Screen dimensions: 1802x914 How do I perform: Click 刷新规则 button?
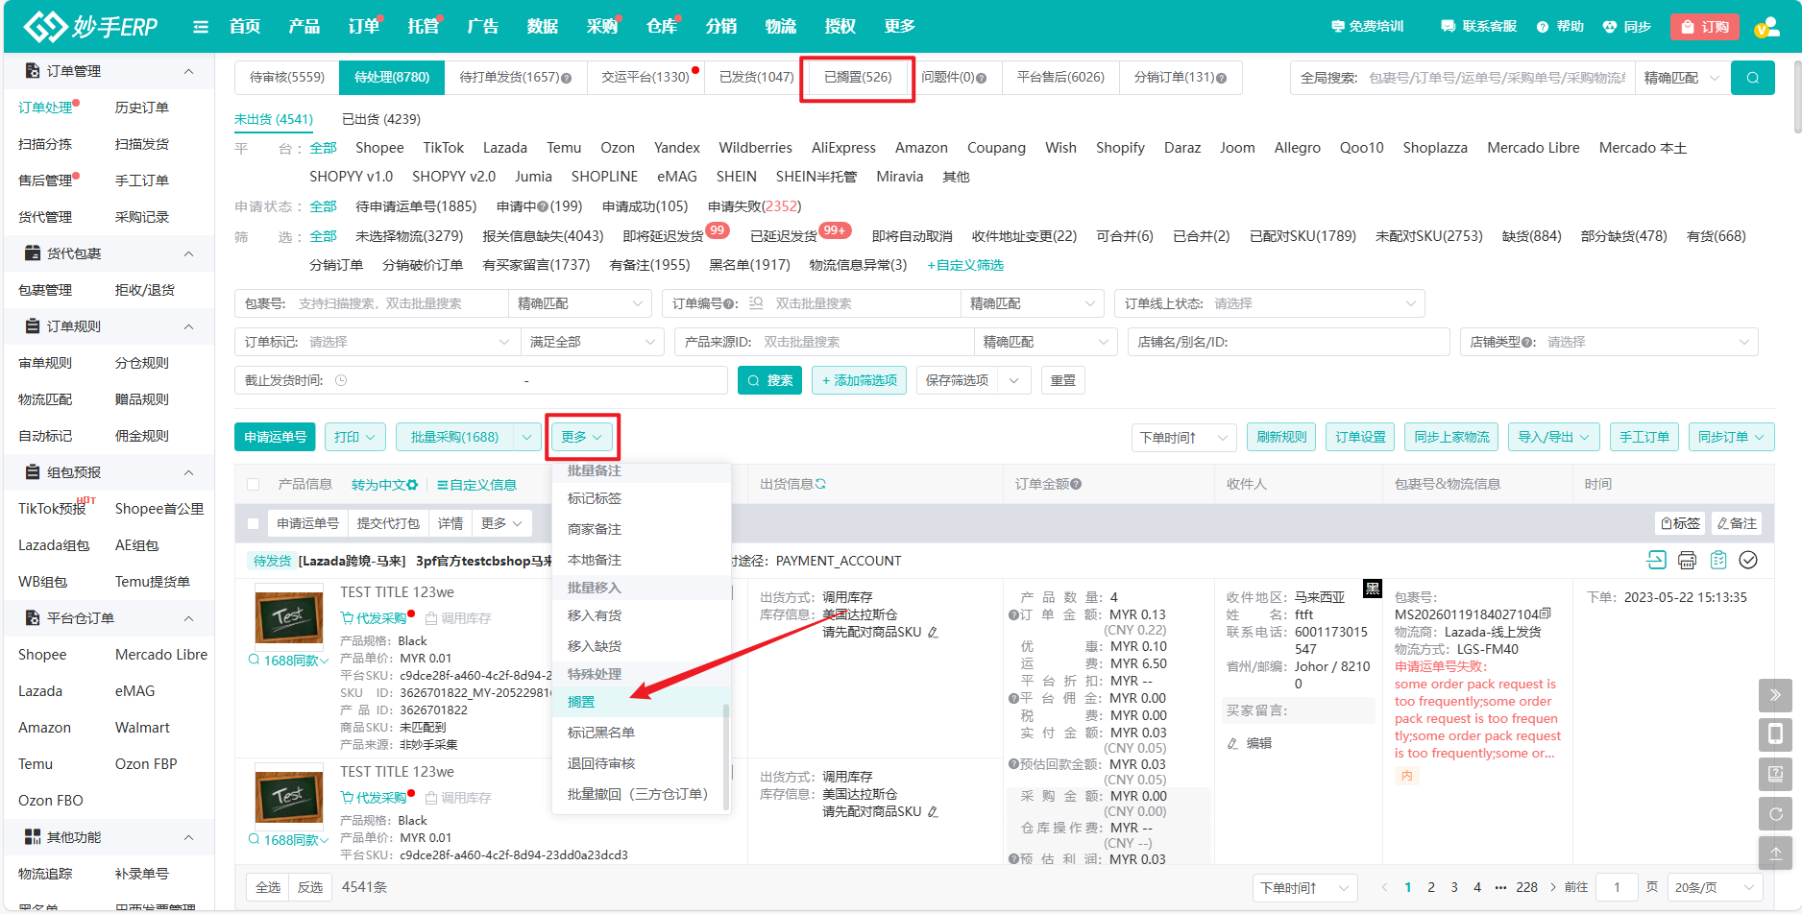pyautogui.click(x=1281, y=437)
